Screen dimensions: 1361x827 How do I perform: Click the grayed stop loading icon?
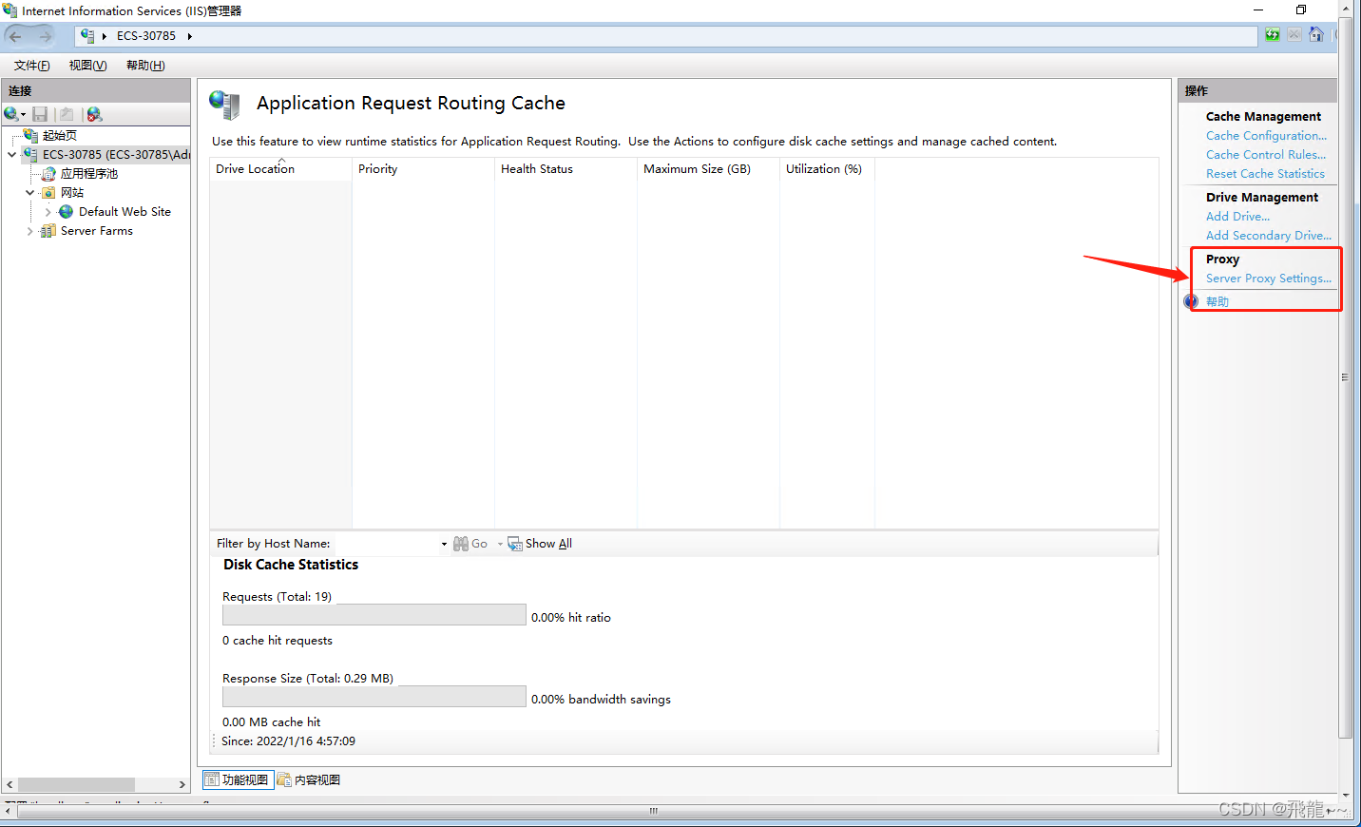coord(1294,35)
